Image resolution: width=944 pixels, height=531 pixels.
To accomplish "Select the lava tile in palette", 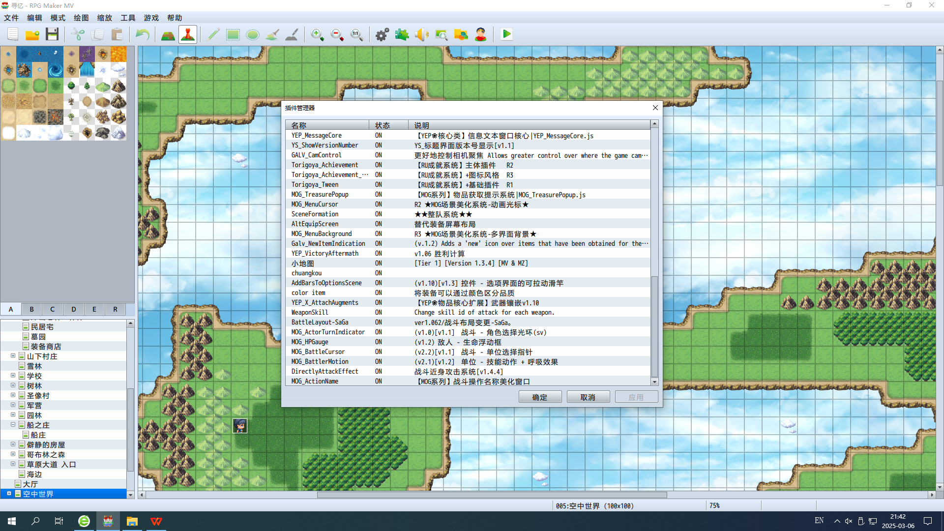I will [x=118, y=54].
